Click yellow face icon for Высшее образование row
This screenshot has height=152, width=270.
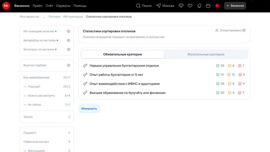tap(230, 93)
